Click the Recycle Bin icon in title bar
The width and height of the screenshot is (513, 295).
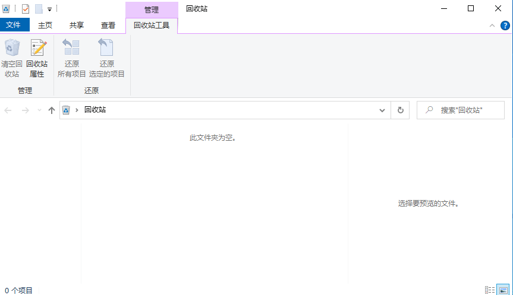click(6, 9)
